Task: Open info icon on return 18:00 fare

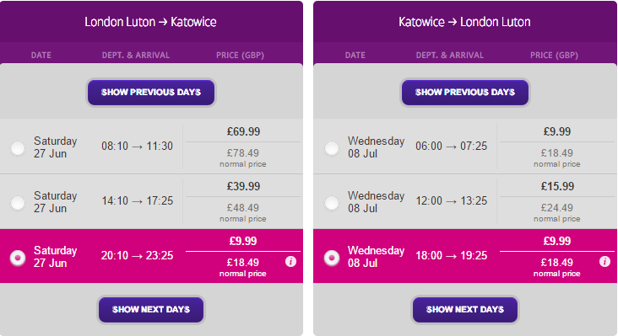Action: [604, 262]
